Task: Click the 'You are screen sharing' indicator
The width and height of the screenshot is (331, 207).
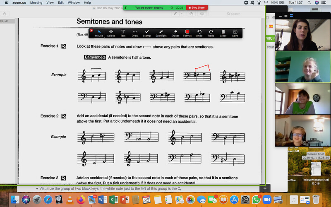Action: pyautogui.click(x=146, y=7)
